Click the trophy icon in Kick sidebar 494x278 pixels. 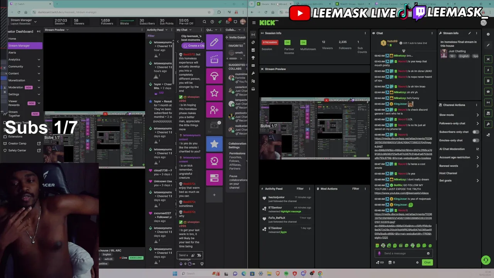pyautogui.click(x=253, y=58)
